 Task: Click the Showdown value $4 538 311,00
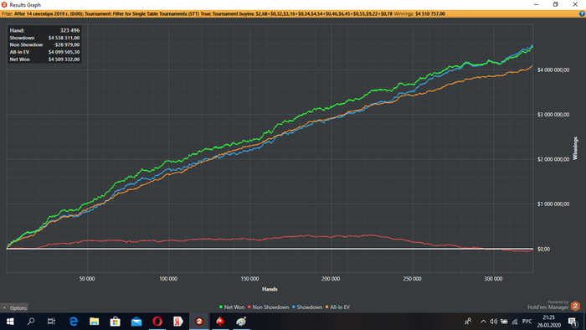(x=64, y=38)
